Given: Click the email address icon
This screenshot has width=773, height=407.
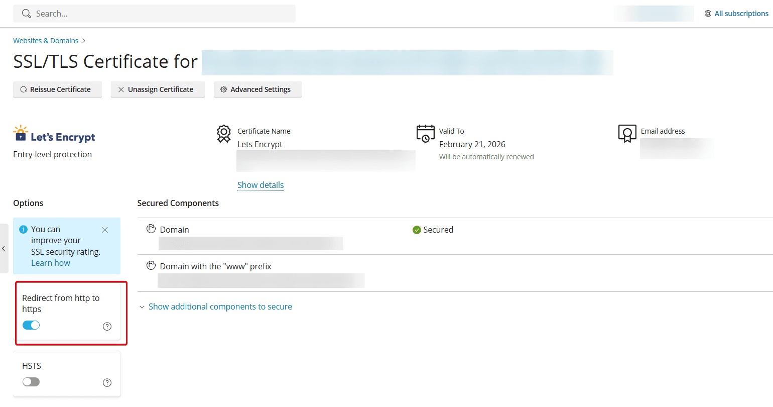Looking at the screenshot, I should [x=627, y=134].
